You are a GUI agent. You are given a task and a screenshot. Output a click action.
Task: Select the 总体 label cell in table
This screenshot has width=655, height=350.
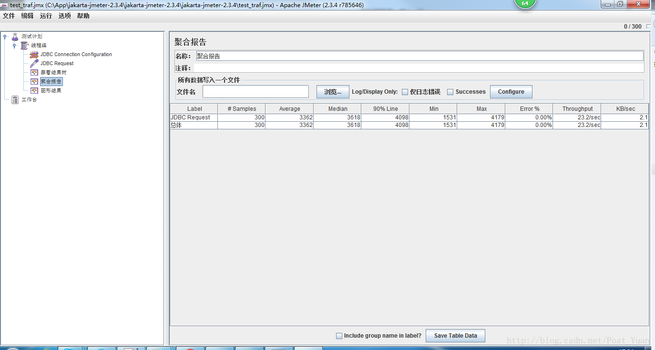pyautogui.click(x=194, y=125)
